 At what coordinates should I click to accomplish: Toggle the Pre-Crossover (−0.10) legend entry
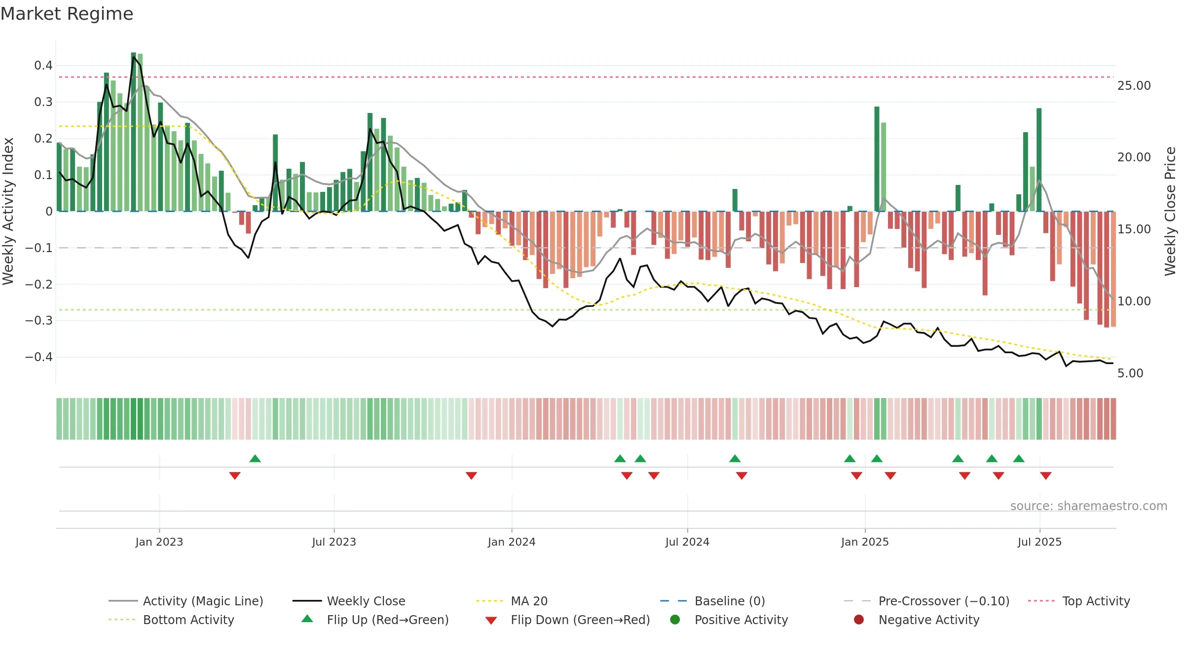coord(927,601)
